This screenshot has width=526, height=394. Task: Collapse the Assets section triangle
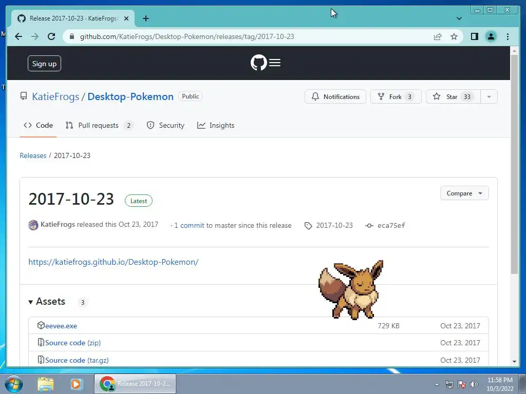click(x=30, y=302)
